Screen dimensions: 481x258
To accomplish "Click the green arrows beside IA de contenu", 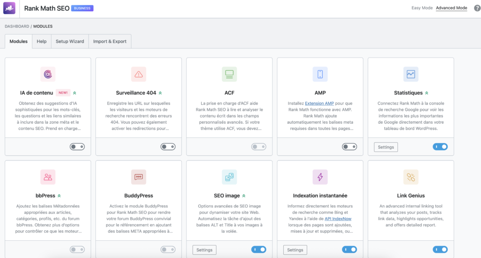I will coord(75,93).
